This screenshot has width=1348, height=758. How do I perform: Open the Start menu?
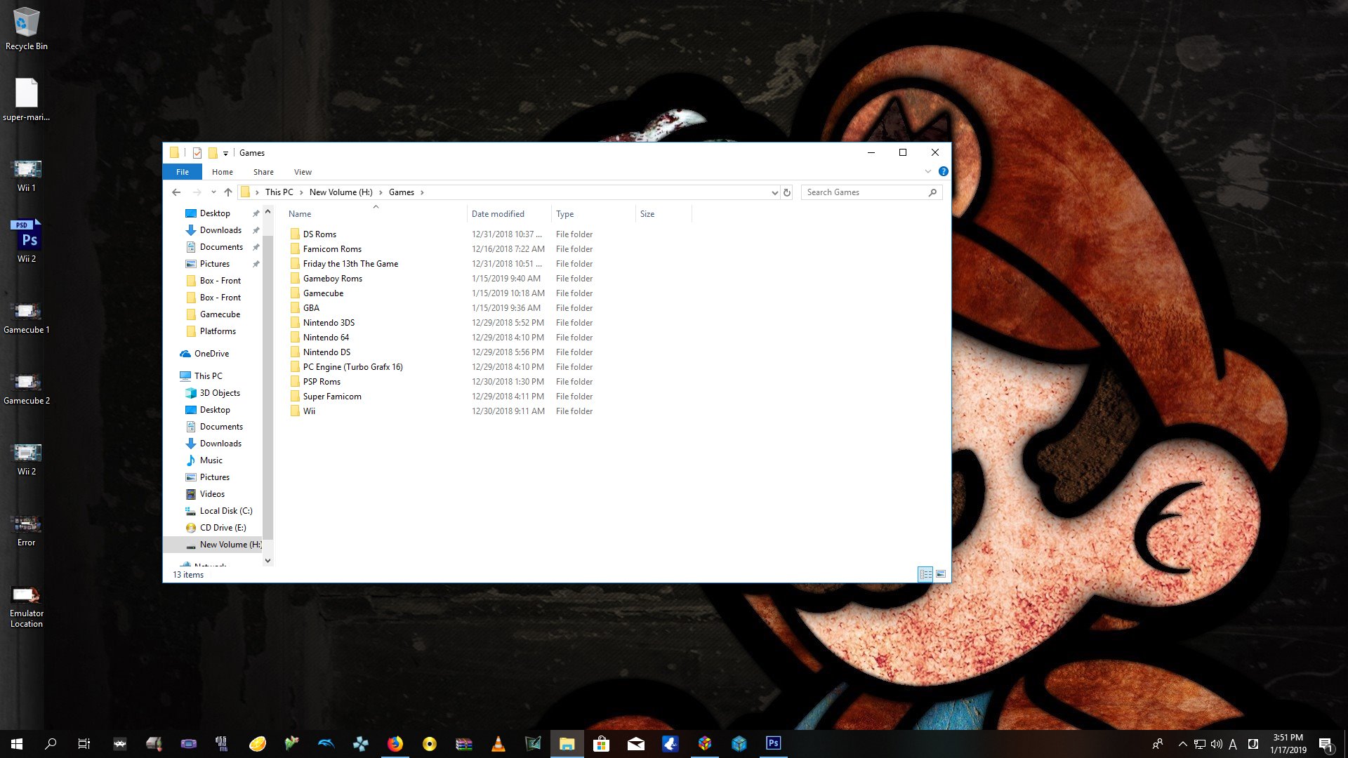pos(17,744)
